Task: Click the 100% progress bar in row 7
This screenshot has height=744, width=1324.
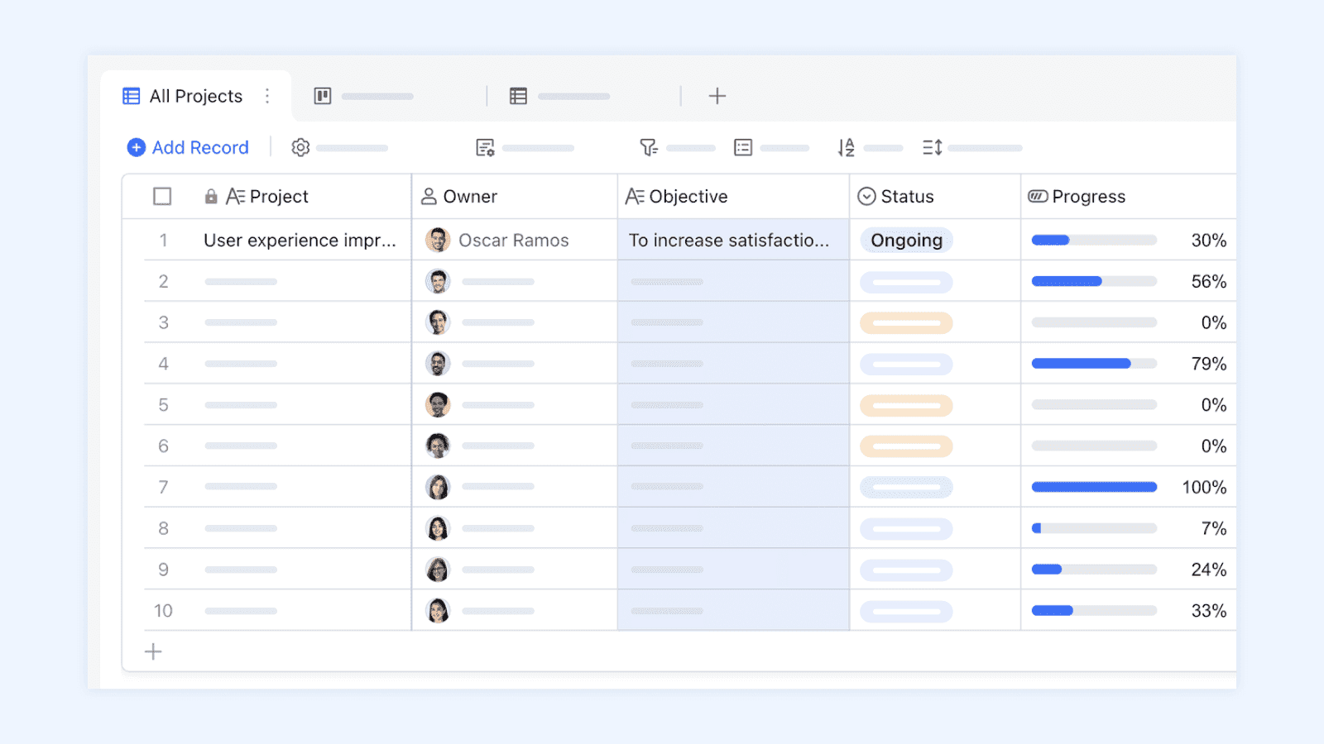Action: 1094,487
